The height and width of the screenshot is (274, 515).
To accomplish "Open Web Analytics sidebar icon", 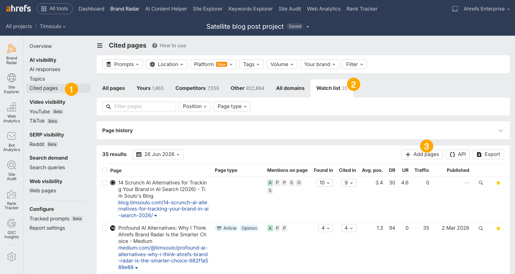I will coord(12,113).
